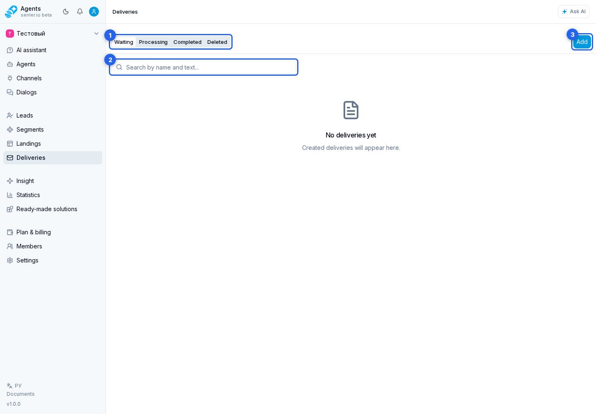
Task: Click the Deliveries page title
Action: (x=125, y=12)
